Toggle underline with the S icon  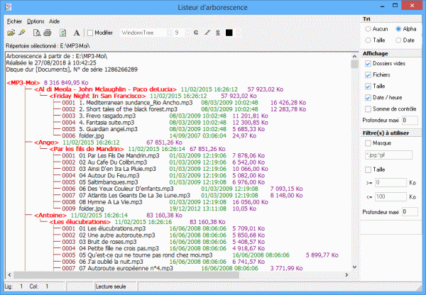coord(218,33)
